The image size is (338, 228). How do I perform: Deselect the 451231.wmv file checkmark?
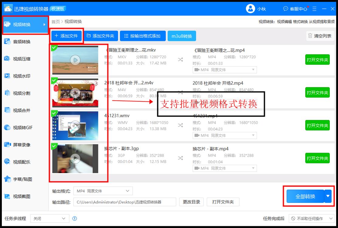55,113
